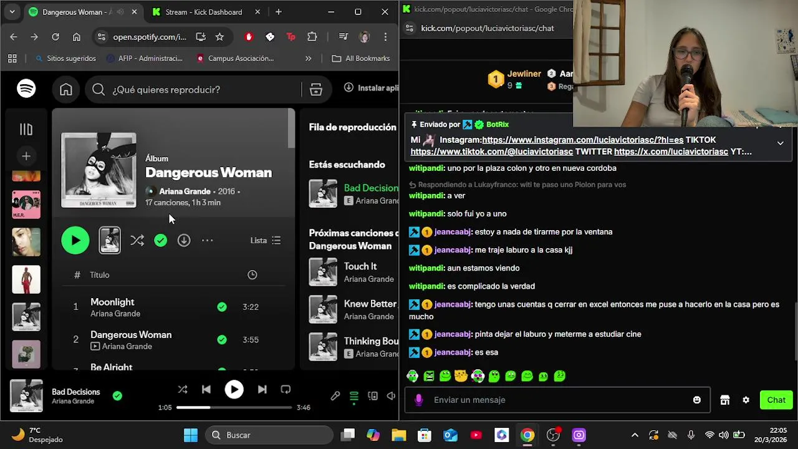Viewport: 798px width, 449px height.
Task: Mute Spotify using the volume speaker icon
Action: click(391, 396)
